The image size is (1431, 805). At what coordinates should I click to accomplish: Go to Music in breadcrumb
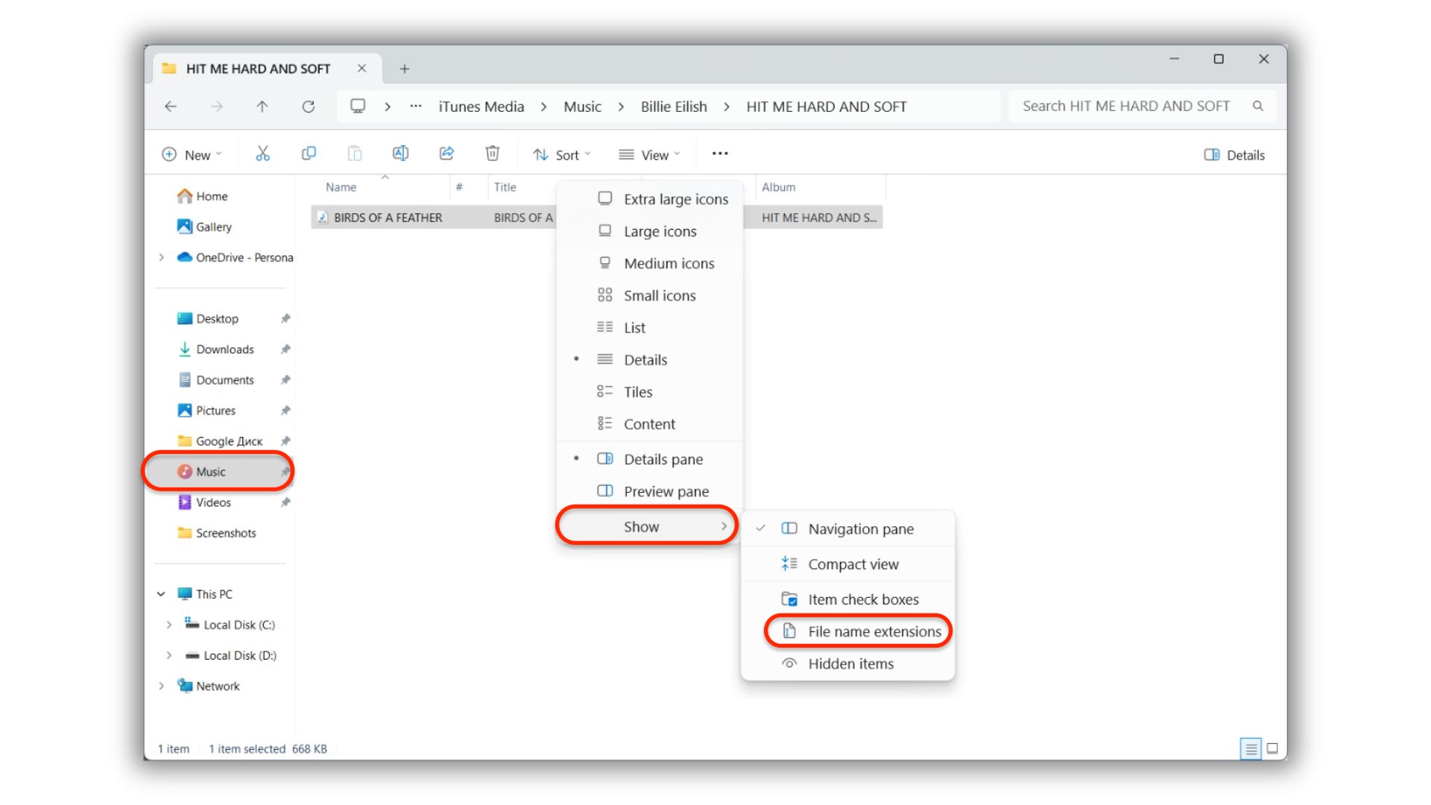[582, 106]
